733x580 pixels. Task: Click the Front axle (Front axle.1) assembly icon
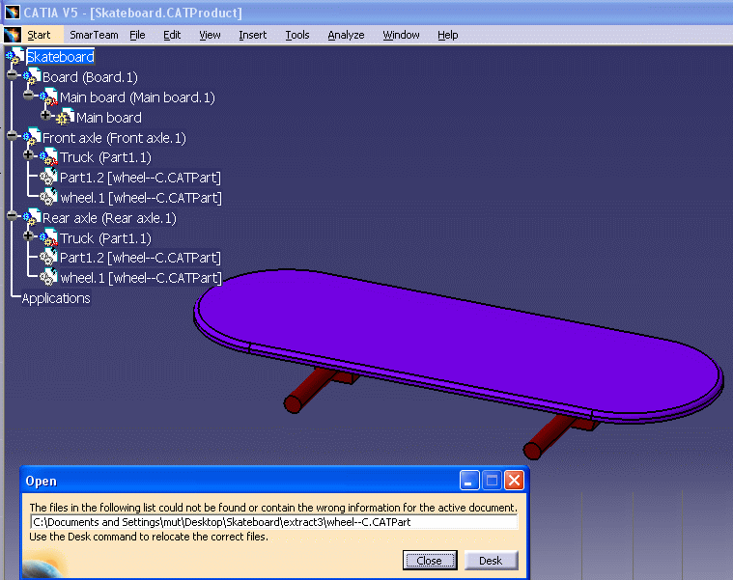(x=32, y=138)
